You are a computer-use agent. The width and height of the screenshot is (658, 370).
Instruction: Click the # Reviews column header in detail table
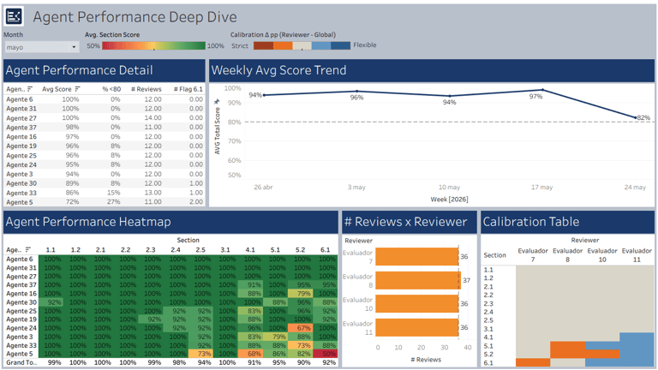tap(146, 89)
